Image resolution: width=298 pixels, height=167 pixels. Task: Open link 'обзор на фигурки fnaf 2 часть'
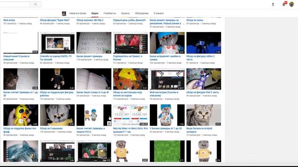point(203,92)
